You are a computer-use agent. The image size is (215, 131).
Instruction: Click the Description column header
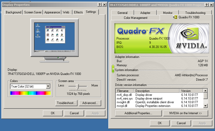(157, 91)
